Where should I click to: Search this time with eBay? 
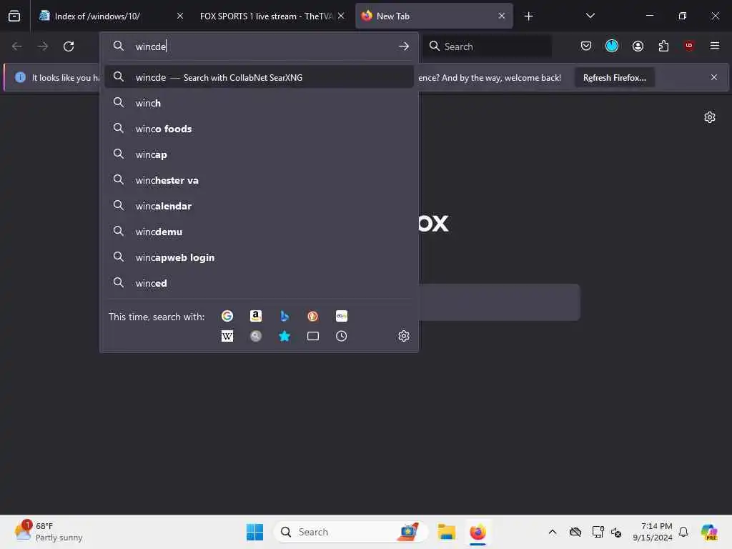coord(341,316)
